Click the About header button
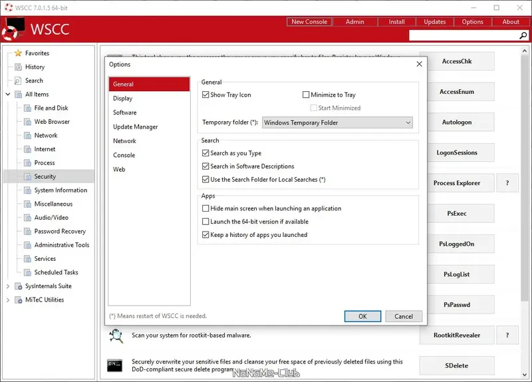 [511, 22]
